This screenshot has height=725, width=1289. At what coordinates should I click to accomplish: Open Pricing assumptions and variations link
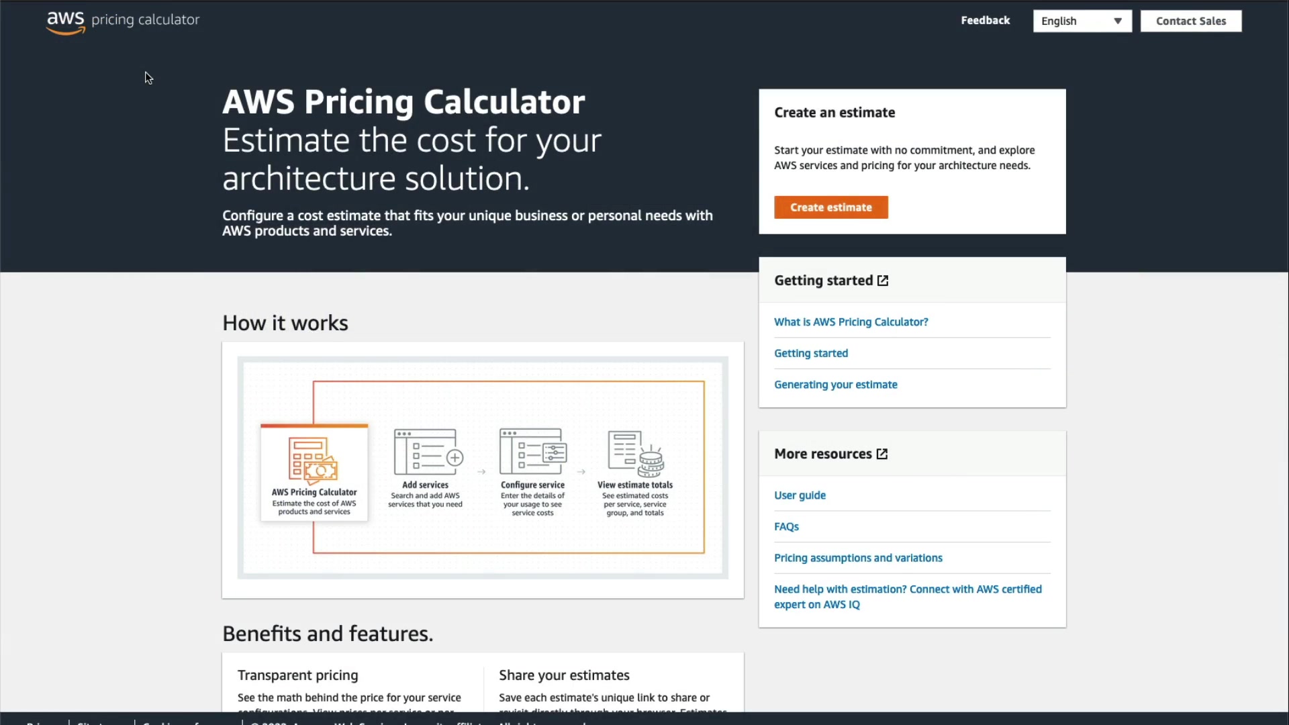pyautogui.click(x=857, y=558)
